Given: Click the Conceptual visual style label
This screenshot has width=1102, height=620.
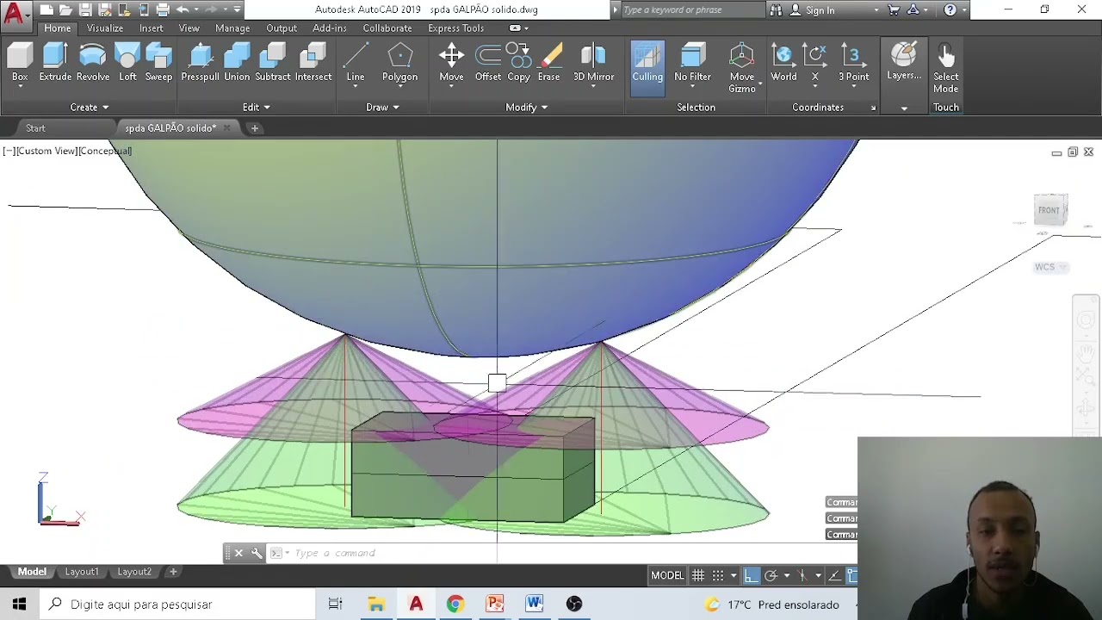Looking at the screenshot, I should tap(105, 151).
